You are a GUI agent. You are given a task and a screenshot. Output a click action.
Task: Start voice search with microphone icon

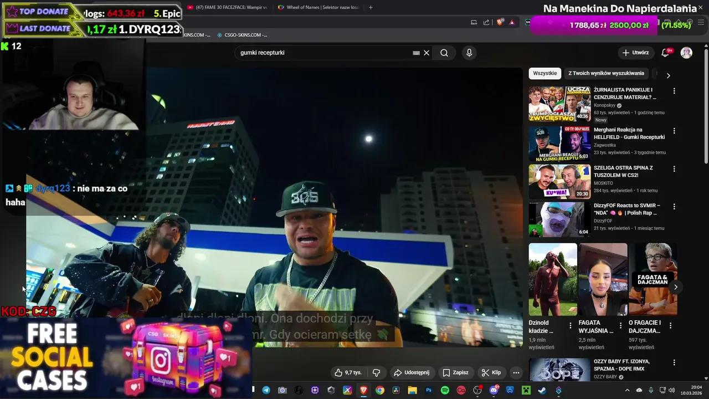pyautogui.click(x=469, y=53)
